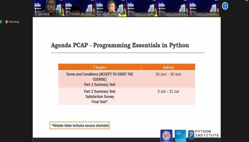Click the 3 Juli – 21 Juli cell

coord(168,96)
